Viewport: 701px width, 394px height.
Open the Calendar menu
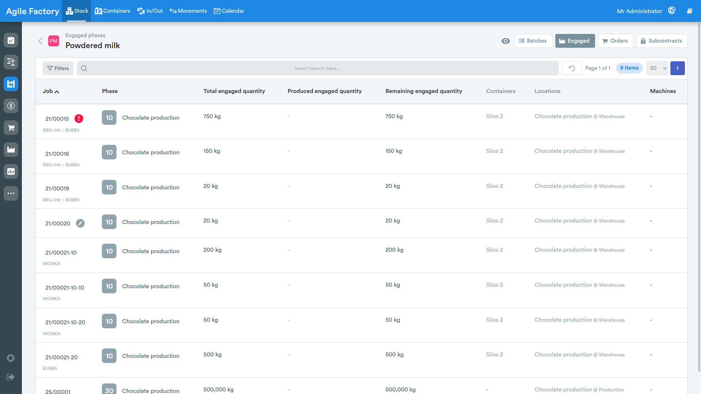pos(229,11)
